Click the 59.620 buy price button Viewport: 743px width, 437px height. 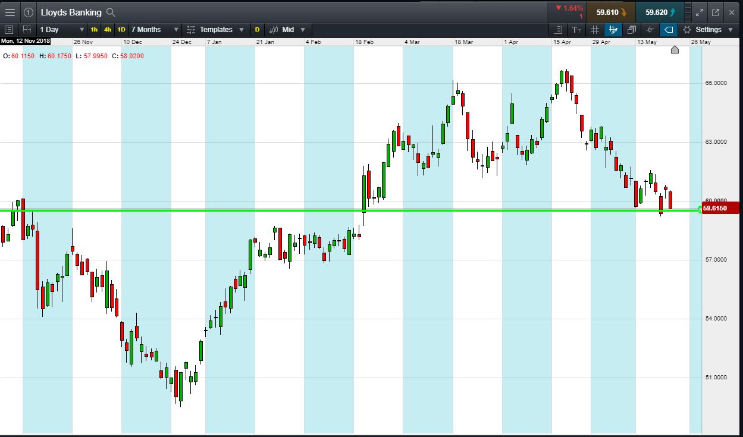coord(659,12)
